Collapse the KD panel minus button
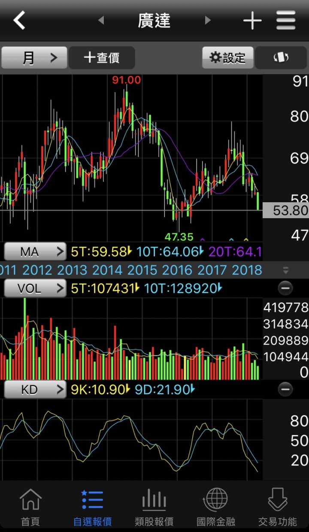 click(285, 389)
